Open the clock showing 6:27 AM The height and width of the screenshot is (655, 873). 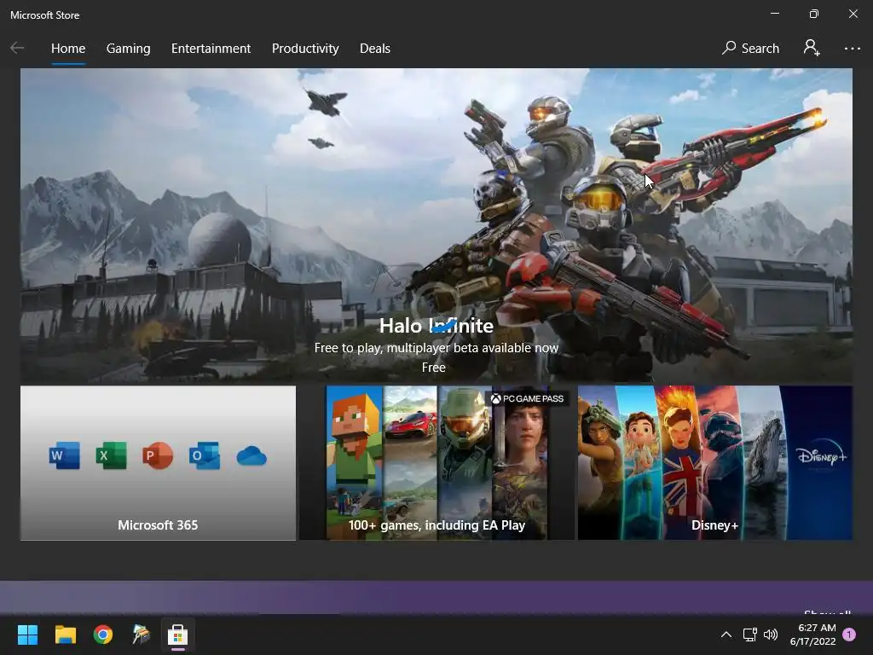(x=812, y=635)
